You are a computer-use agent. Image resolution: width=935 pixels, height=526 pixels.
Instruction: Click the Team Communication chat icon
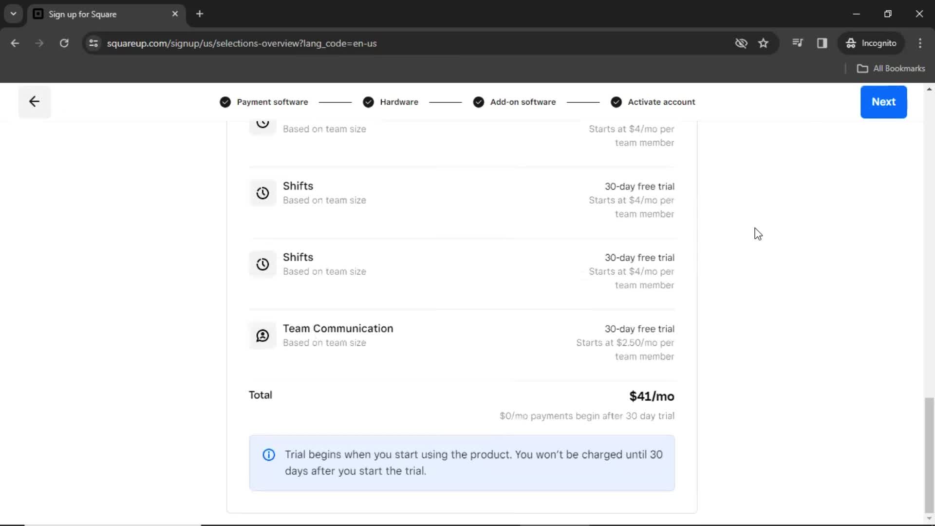(x=262, y=336)
